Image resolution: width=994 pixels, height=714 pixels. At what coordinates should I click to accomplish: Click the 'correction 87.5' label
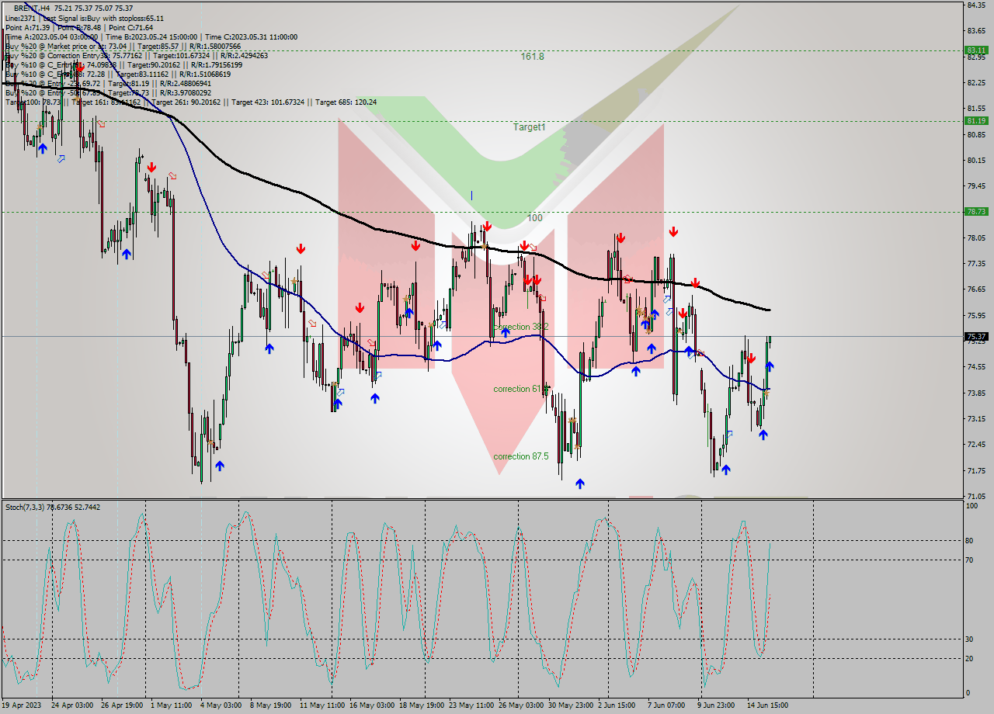click(x=521, y=456)
